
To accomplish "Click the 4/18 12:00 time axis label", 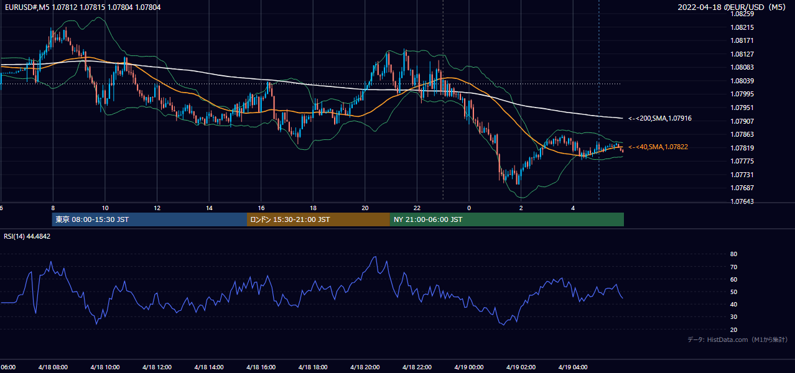I will click(157, 367).
